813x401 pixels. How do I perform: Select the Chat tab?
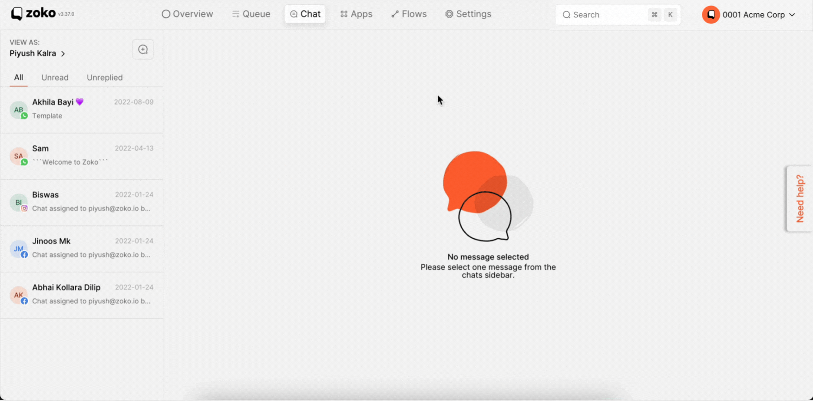tap(305, 14)
